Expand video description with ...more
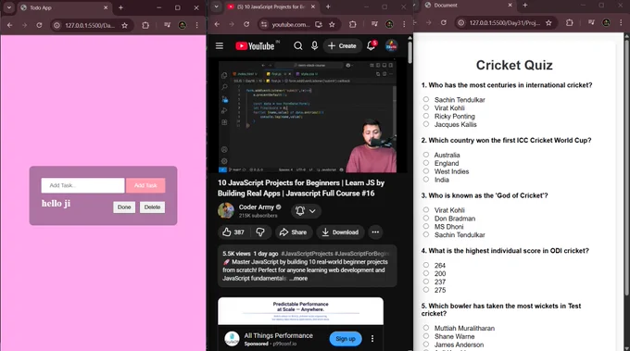Viewport: 630px width, 351px height. click(298, 279)
